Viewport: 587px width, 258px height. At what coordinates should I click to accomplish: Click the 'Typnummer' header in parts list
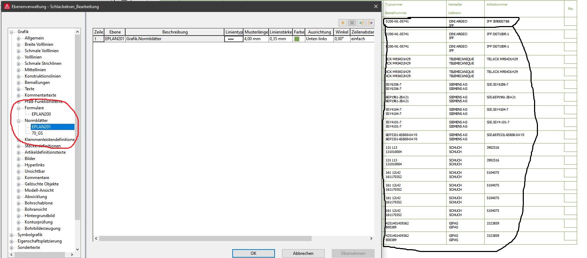(394, 5)
